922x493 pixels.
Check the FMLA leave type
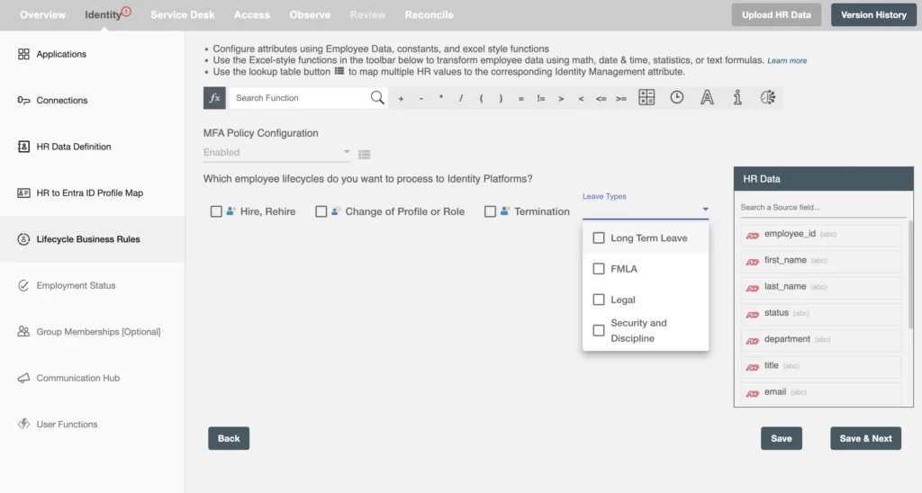point(599,268)
